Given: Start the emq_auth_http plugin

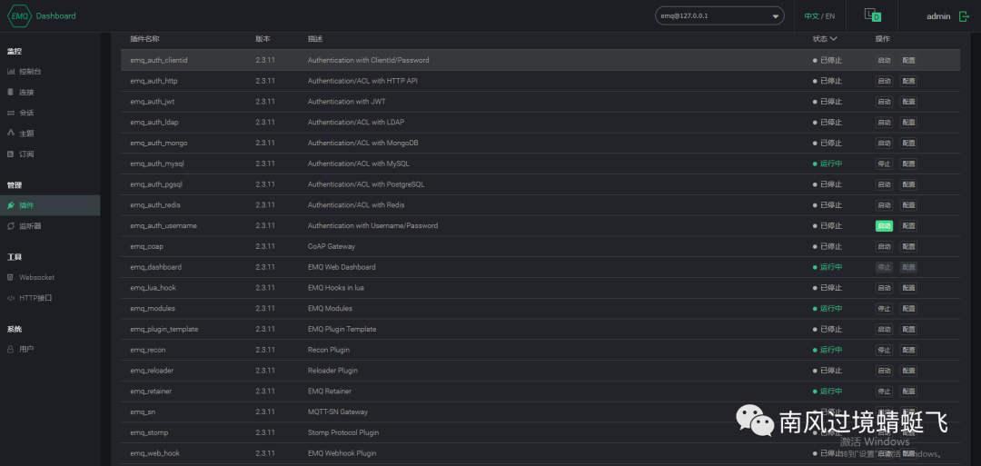Looking at the screenshot, I should [x=884, y=81].
